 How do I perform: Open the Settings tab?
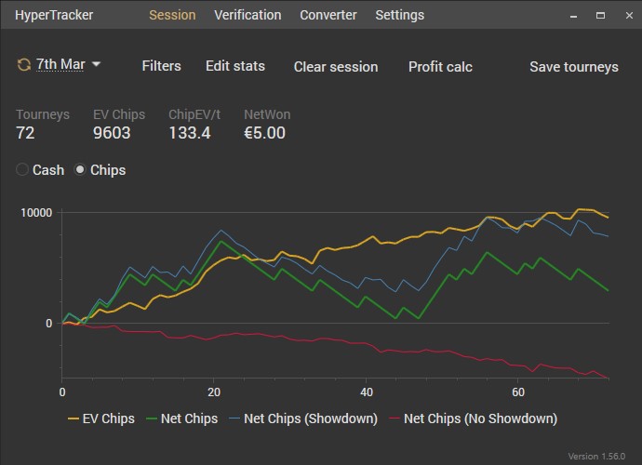(x=399, y=15)
